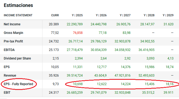Screen dimensions: 179x99
Task: Click the Dividend per Share row label
Action: (x=17, y=58)
